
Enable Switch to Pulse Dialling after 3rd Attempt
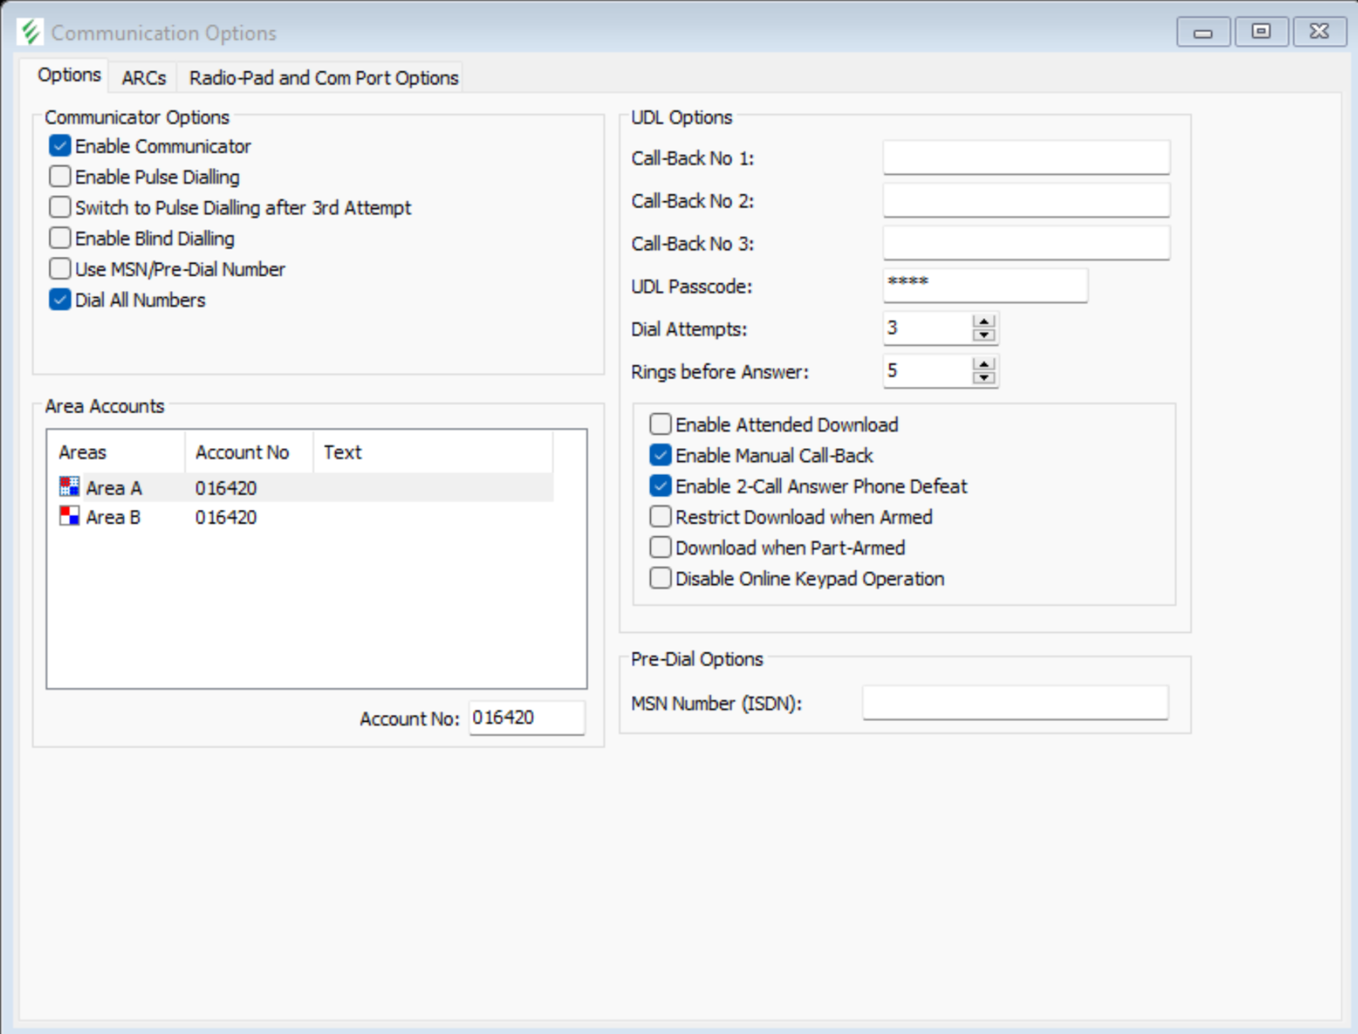(60, 207)
